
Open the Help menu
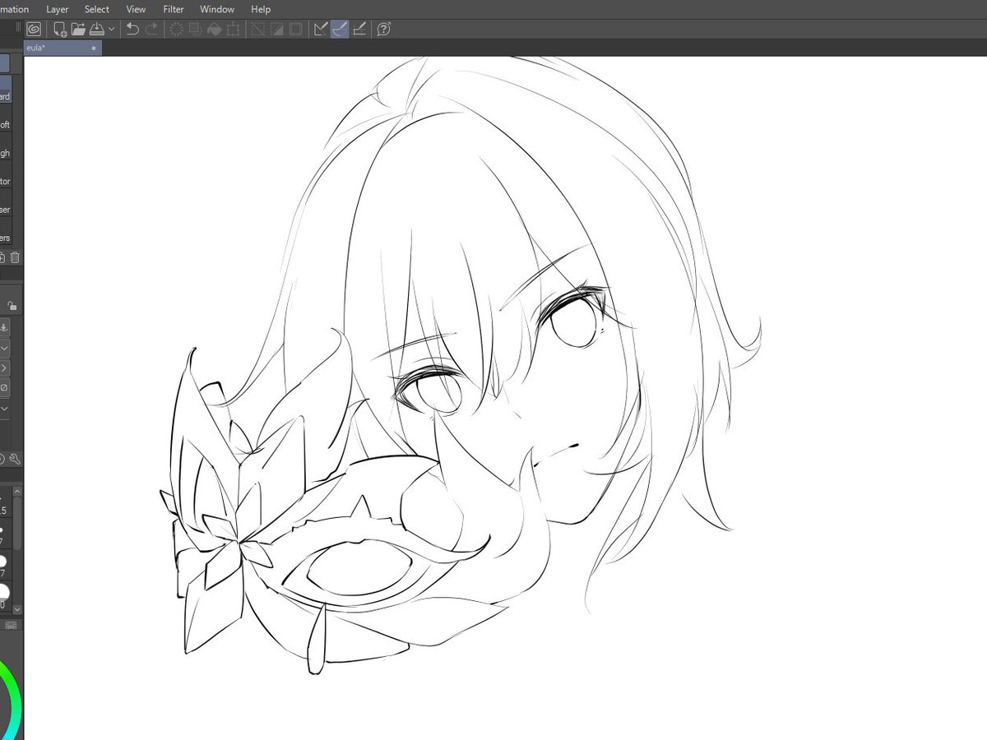coord(261,9)
